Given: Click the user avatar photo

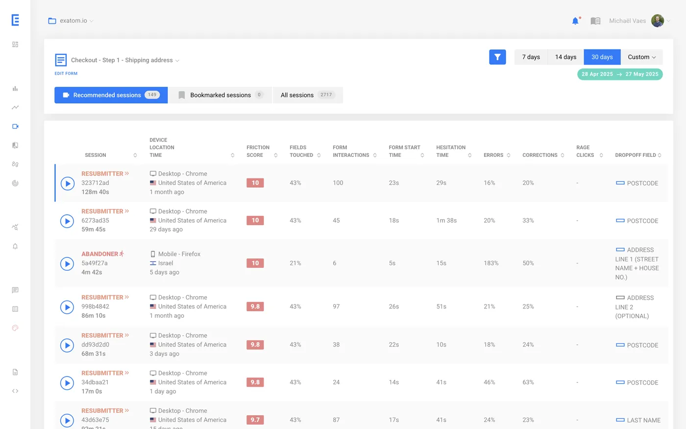Looking at the screenshot, I should tap(658, 21).
